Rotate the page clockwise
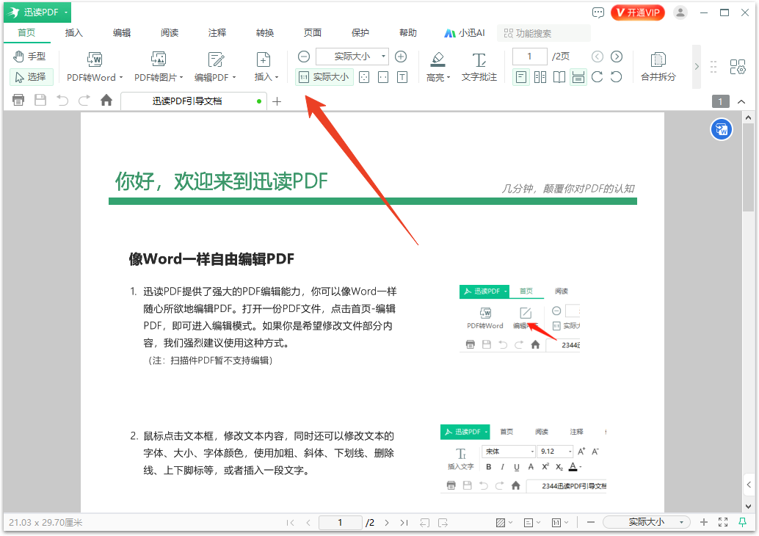 [598, 76]
